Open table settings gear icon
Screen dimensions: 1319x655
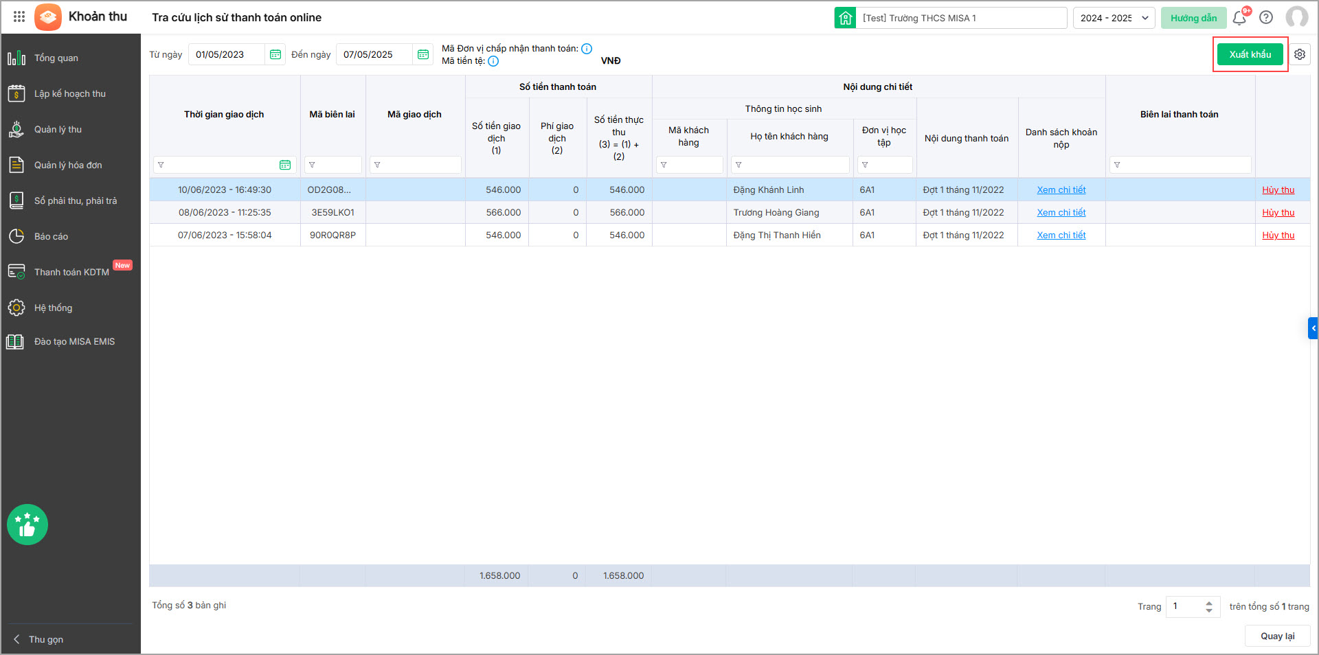(x=1300, y=54)
